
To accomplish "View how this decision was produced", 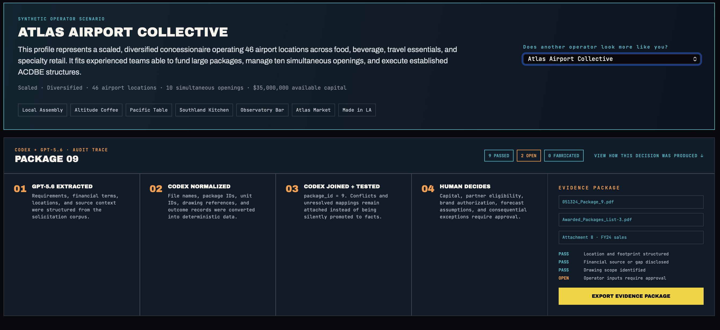I will pyautogui.click(x=648, y=156).
